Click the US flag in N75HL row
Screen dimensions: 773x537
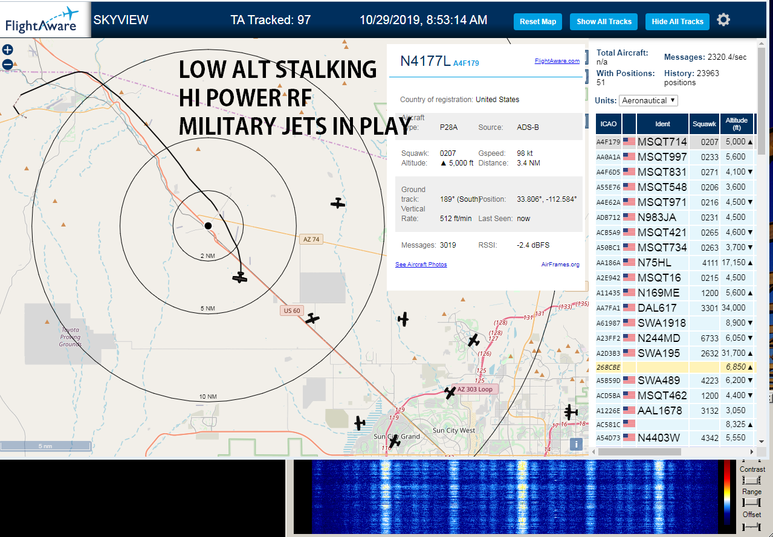pos(629,262)
